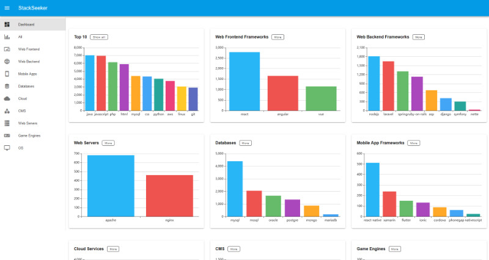Image resolution: width=489 pixels, height=260 pixels.
Task: Click More button on Cloud Services card
Action: click(x=113, y=249)
